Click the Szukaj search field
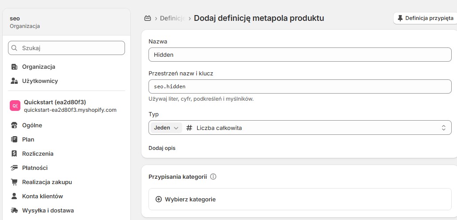Image resolution: width=457 pixels, height=220 pixels. pos(66,48)
